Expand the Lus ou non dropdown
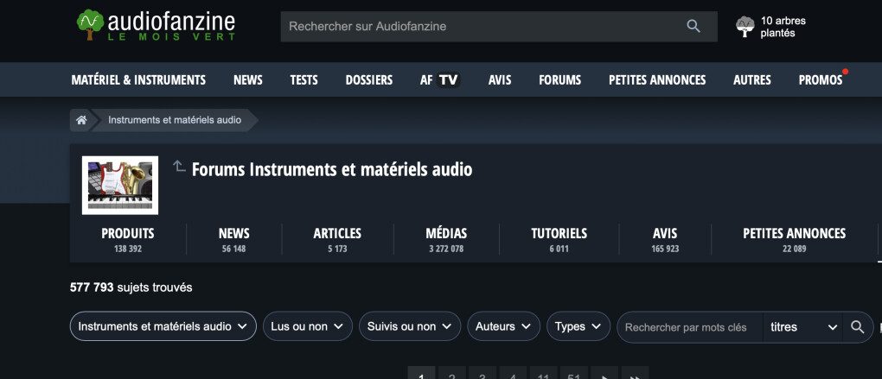 point(308,326)
